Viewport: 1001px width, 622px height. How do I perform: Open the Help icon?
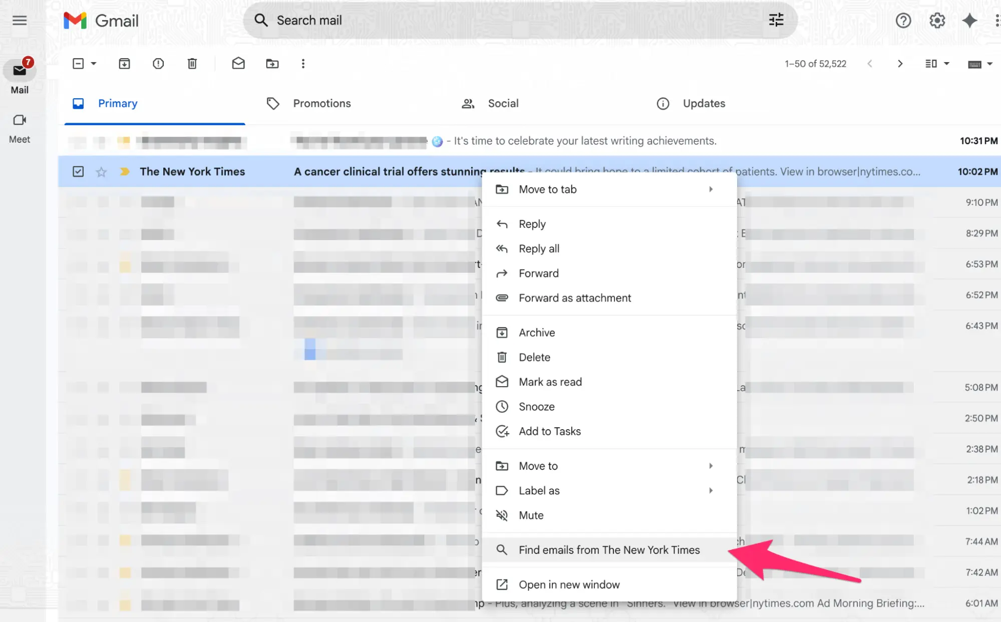tap(902, 21)
